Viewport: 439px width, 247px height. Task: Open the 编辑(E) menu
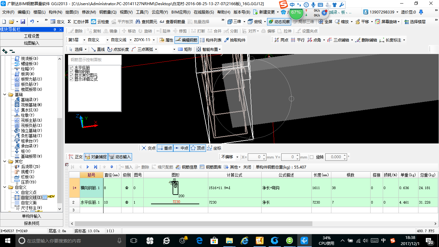coord(24,12)
